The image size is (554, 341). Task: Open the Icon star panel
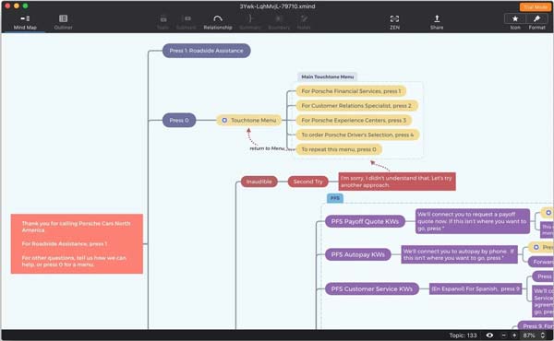(515, 18)
